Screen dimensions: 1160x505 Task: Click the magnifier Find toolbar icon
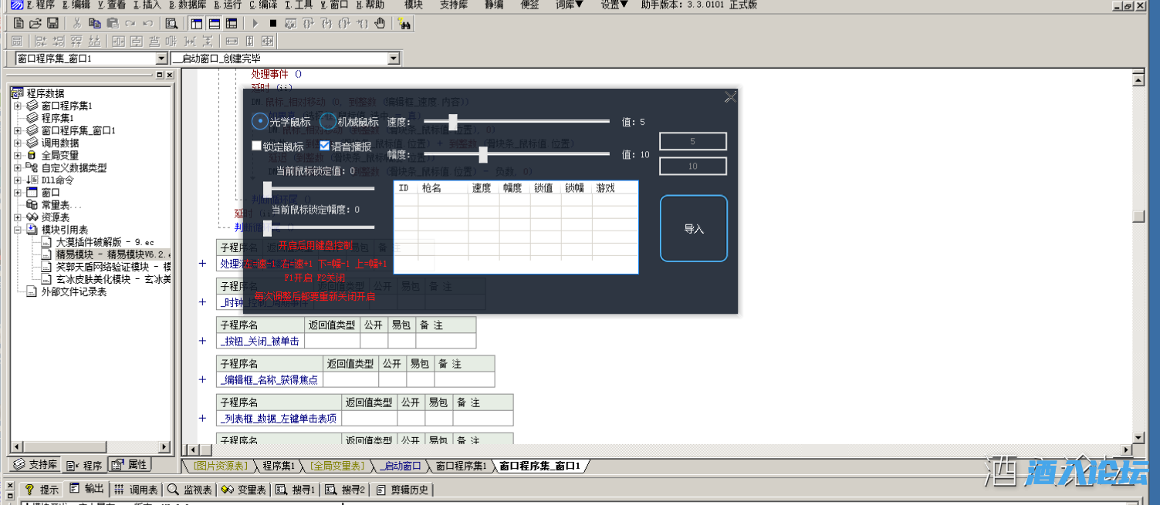click(171, 23)
